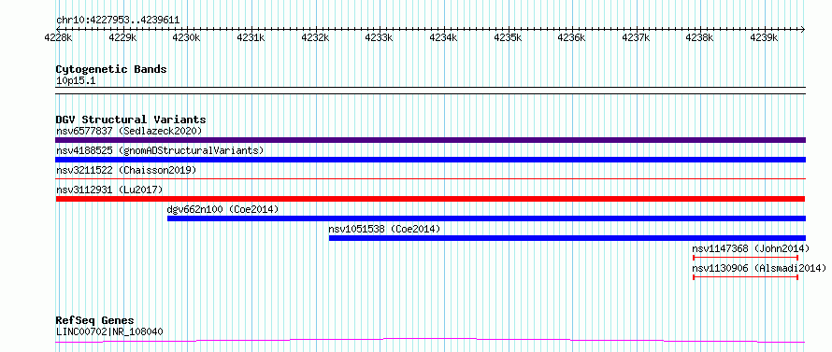832x352 pixels.
Task: Click the 4230k ruler tick label
Action: pyautogui.click(x=187, y=37)
